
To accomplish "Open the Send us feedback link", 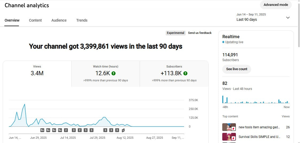I will coord(200,33).
